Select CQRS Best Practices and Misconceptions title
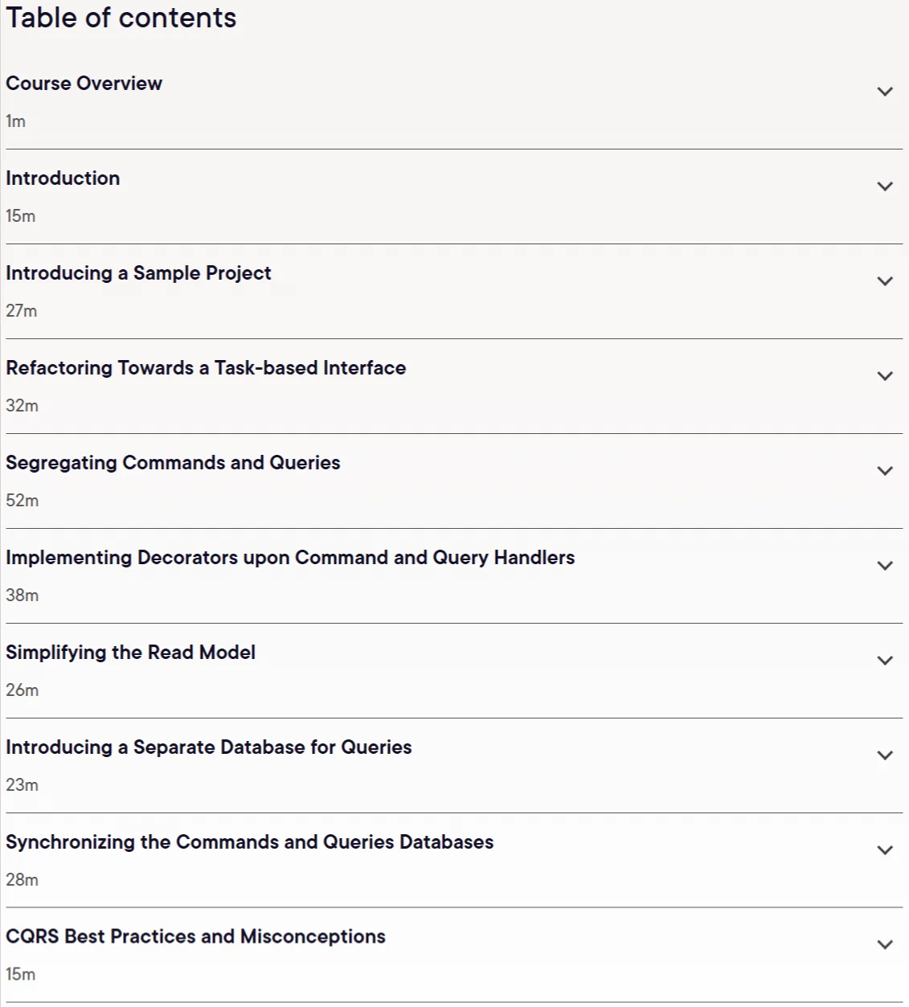 (x=195, y=937)
